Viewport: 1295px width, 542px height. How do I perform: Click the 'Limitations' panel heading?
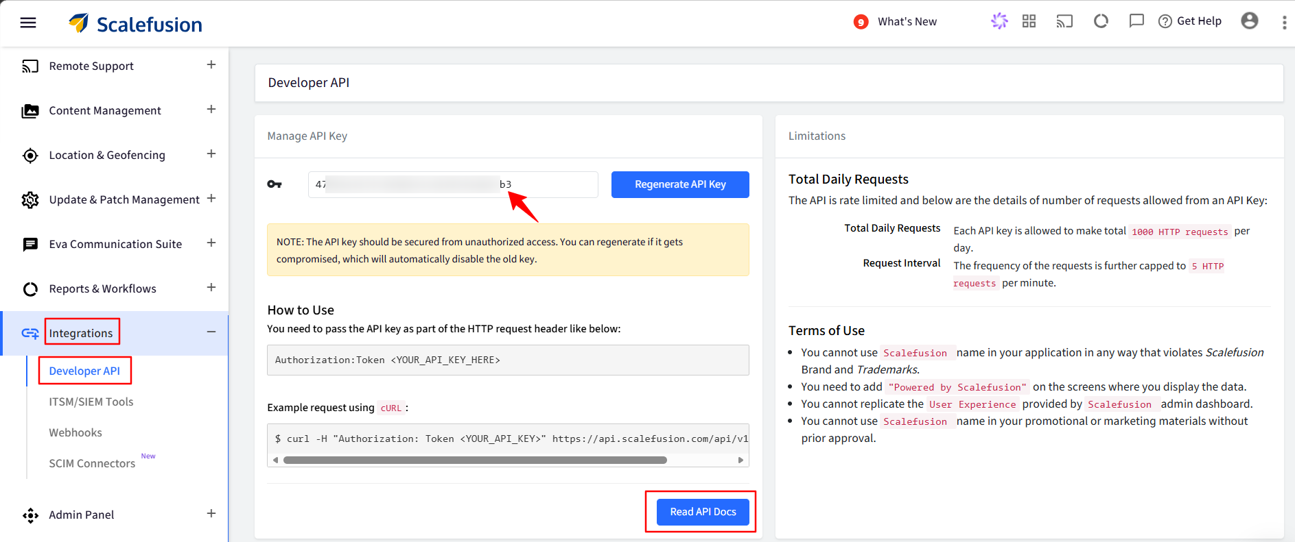[817, 136]
